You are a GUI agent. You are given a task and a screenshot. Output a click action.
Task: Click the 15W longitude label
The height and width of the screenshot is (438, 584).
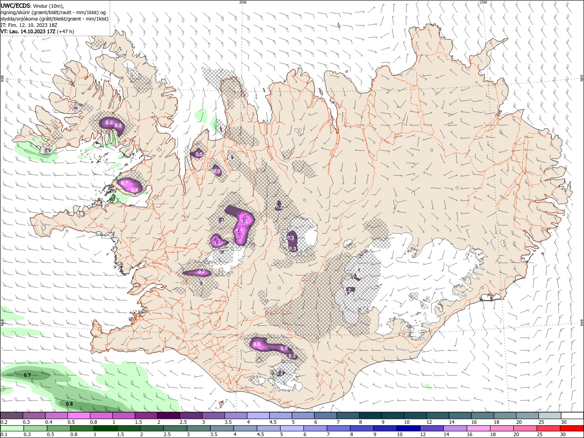coord(483,2)
